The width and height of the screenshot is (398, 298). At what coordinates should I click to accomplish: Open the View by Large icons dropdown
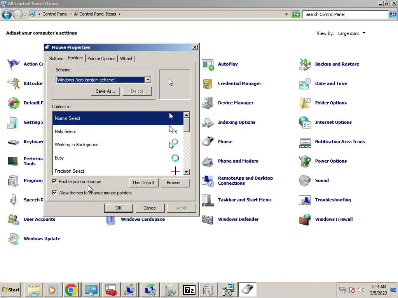tap(351, 33)
